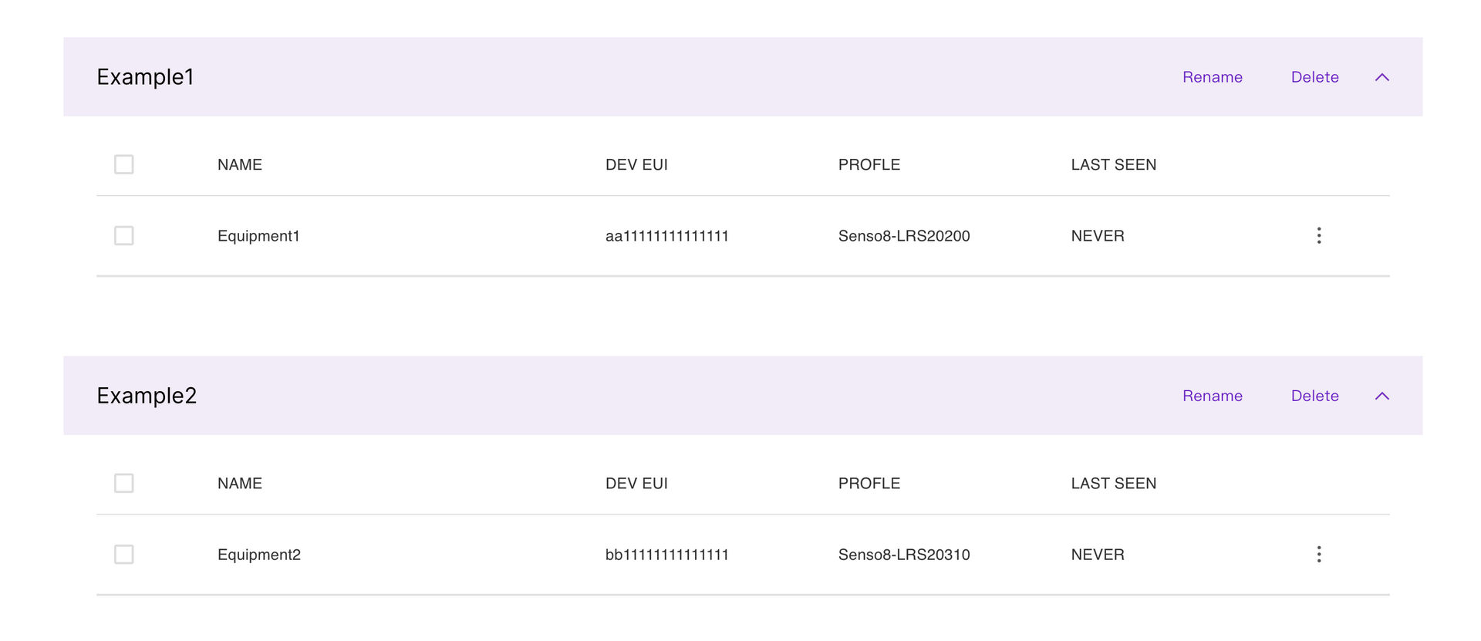
Task: Click the Senso8-LRS20310 profile entry
Action: click(x=904, y=554)
